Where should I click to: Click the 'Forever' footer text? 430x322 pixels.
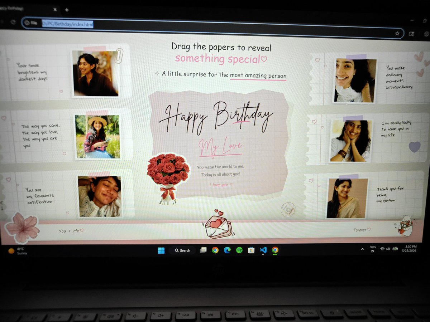(362, 230)
